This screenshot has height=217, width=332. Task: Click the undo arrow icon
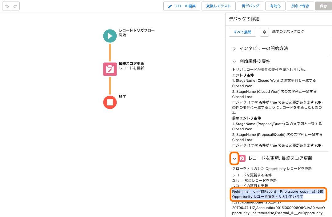point(7,6)
